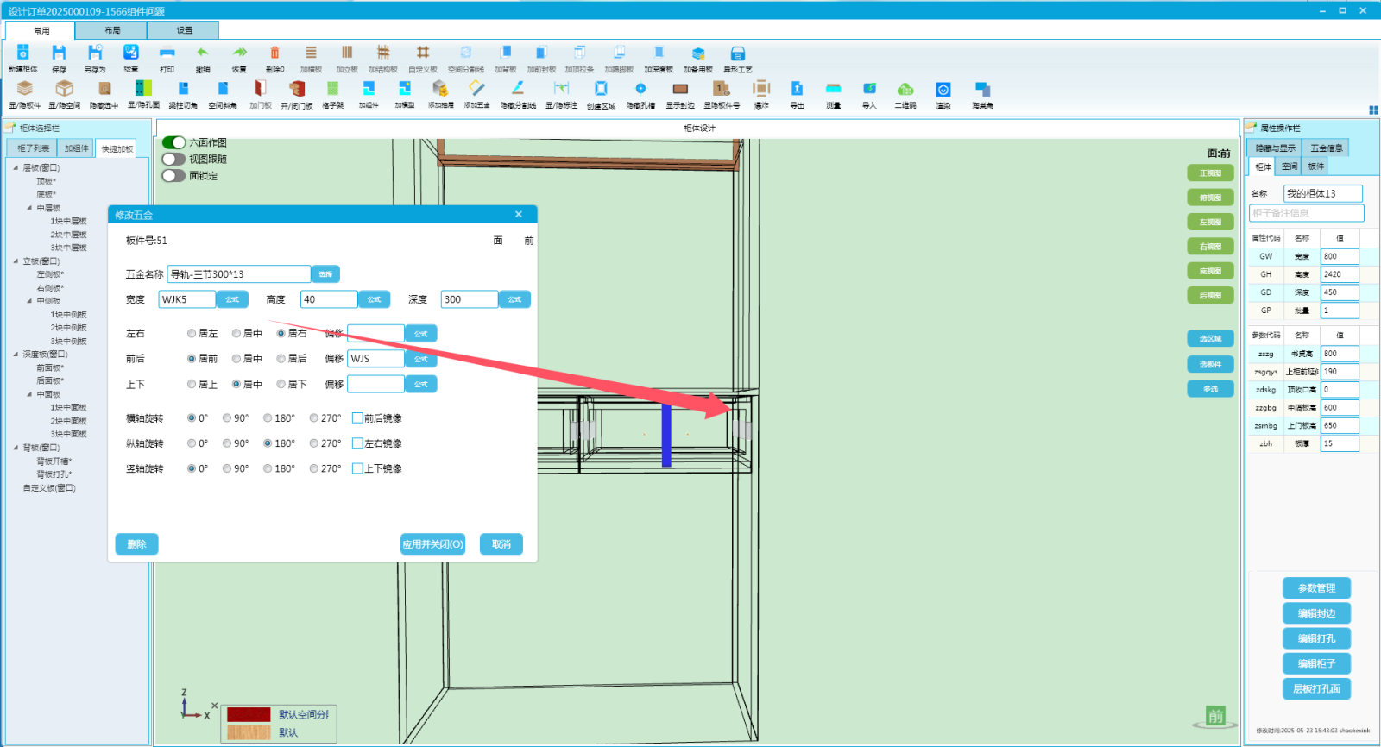The image size is (1381, 747).
Task: Click the 撤销 undo arrow icon
Action: (x=203, y=53)
